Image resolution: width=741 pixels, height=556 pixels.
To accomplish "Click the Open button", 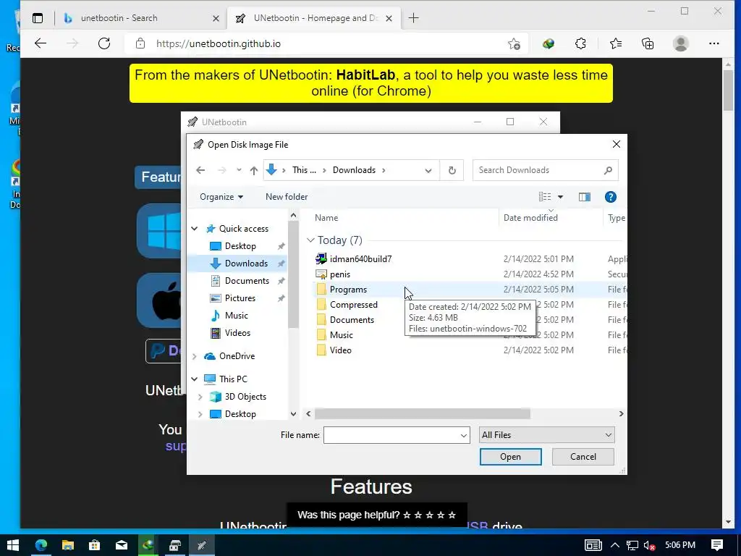I will click(x=510, y=457).
